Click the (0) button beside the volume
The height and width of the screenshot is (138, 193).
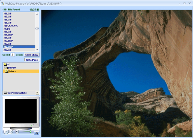(x=36, y=133)
